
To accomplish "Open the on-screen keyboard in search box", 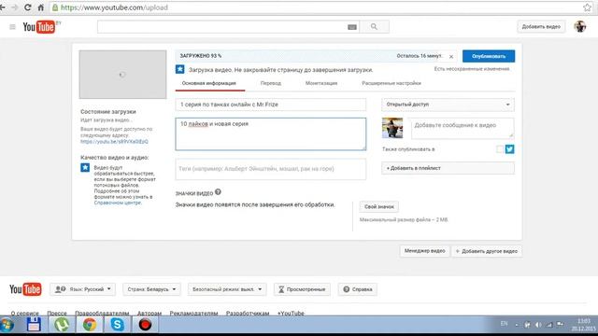I will click(352, 27).
